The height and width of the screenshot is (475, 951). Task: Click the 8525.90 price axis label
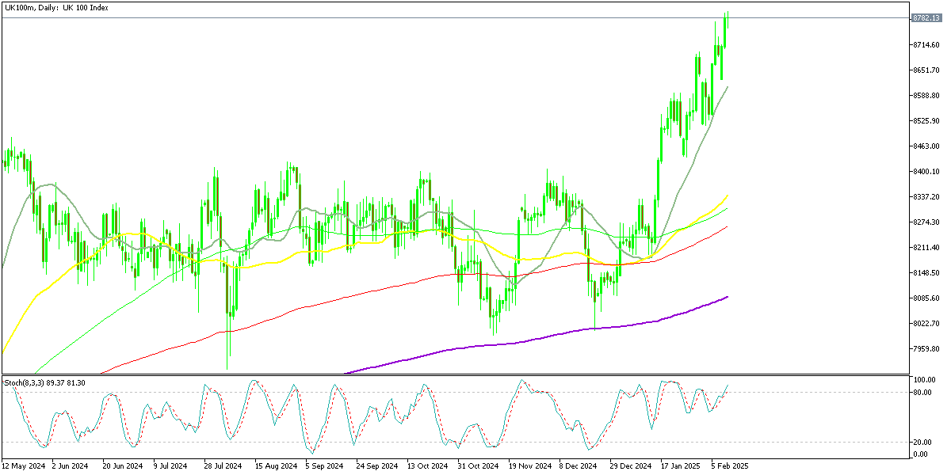(925, 121)
